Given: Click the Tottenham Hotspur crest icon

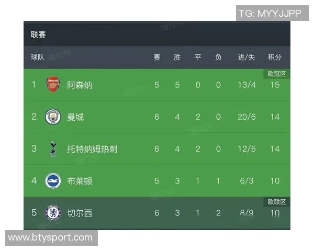Looking at the screenshot, I should tap(53, 149).
